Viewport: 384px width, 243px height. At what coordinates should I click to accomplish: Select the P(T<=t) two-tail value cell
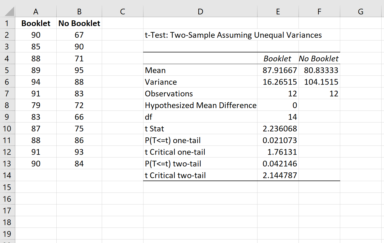tap(278, 163)
